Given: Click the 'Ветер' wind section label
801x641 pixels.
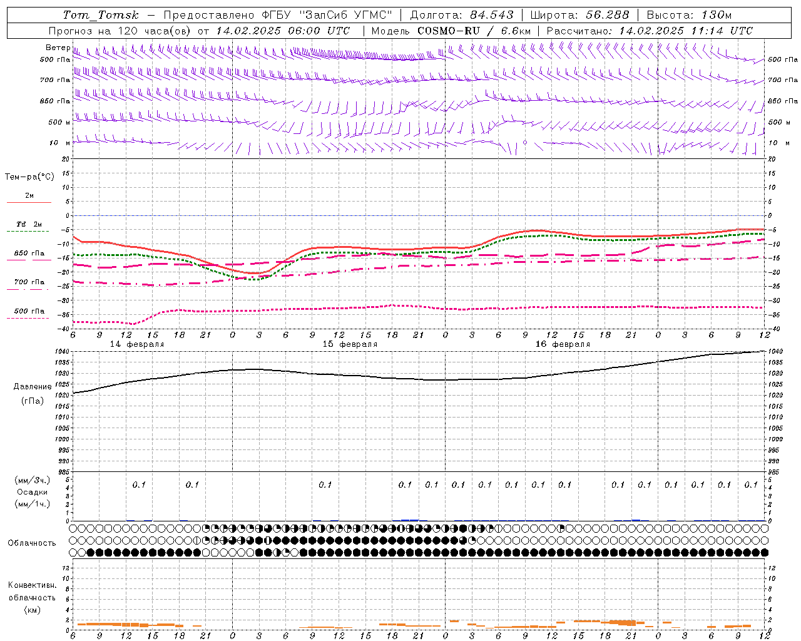Looking at the screenshot, I should [58, 48].
